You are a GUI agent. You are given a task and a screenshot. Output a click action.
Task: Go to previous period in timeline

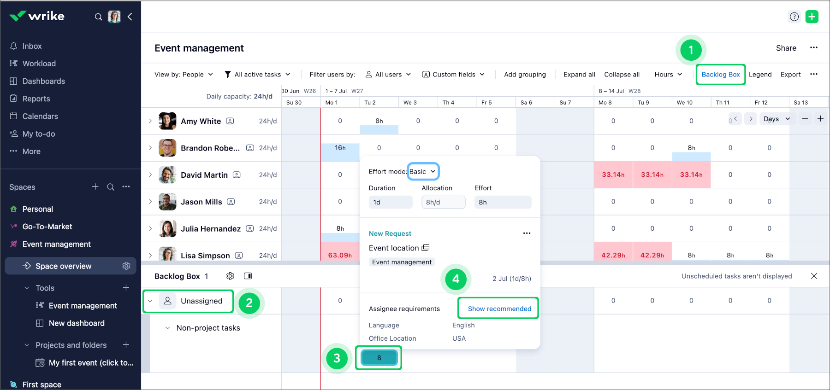point(735,119)
